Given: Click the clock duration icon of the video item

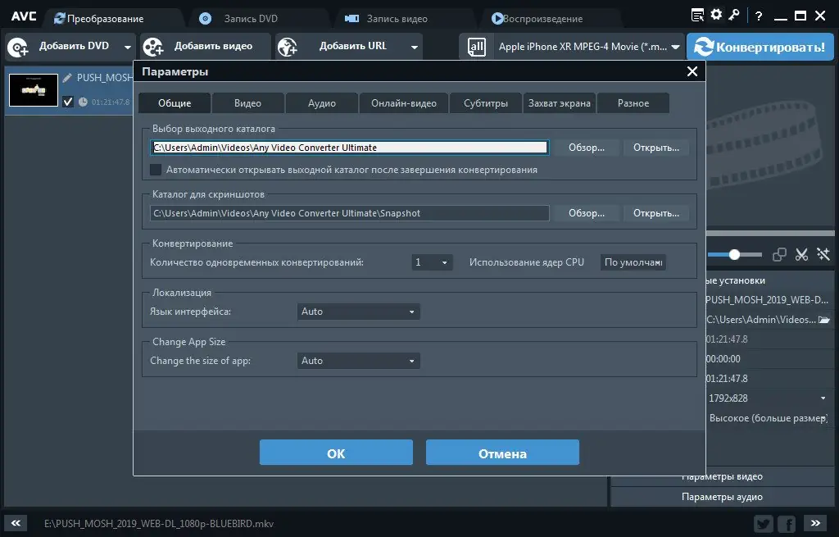Looking at the screenshot, I should pos(83,102).
